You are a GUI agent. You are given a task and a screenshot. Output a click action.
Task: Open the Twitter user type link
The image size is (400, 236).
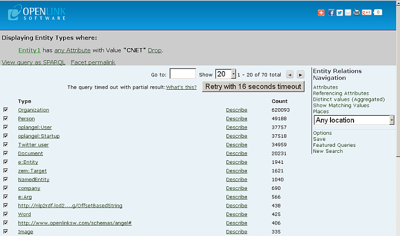point(33,145)
